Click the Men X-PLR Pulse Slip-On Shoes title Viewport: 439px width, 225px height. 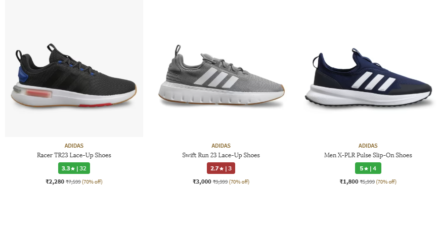click(x=368, y=155)
